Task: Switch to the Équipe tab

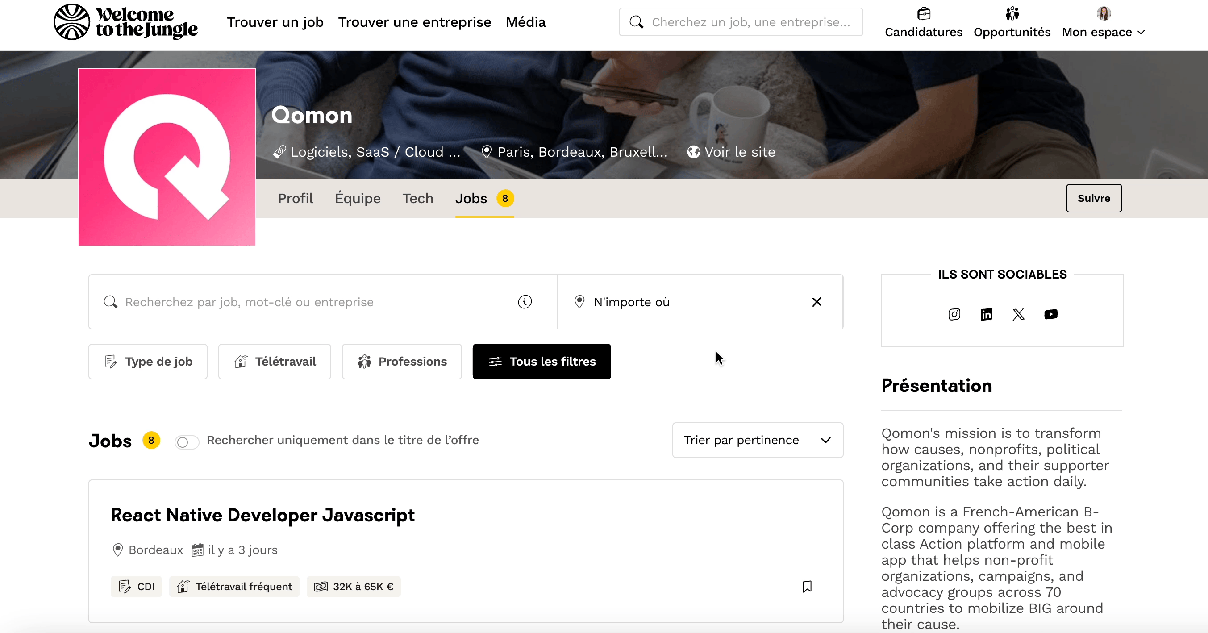Action: [x=357, y=198]
